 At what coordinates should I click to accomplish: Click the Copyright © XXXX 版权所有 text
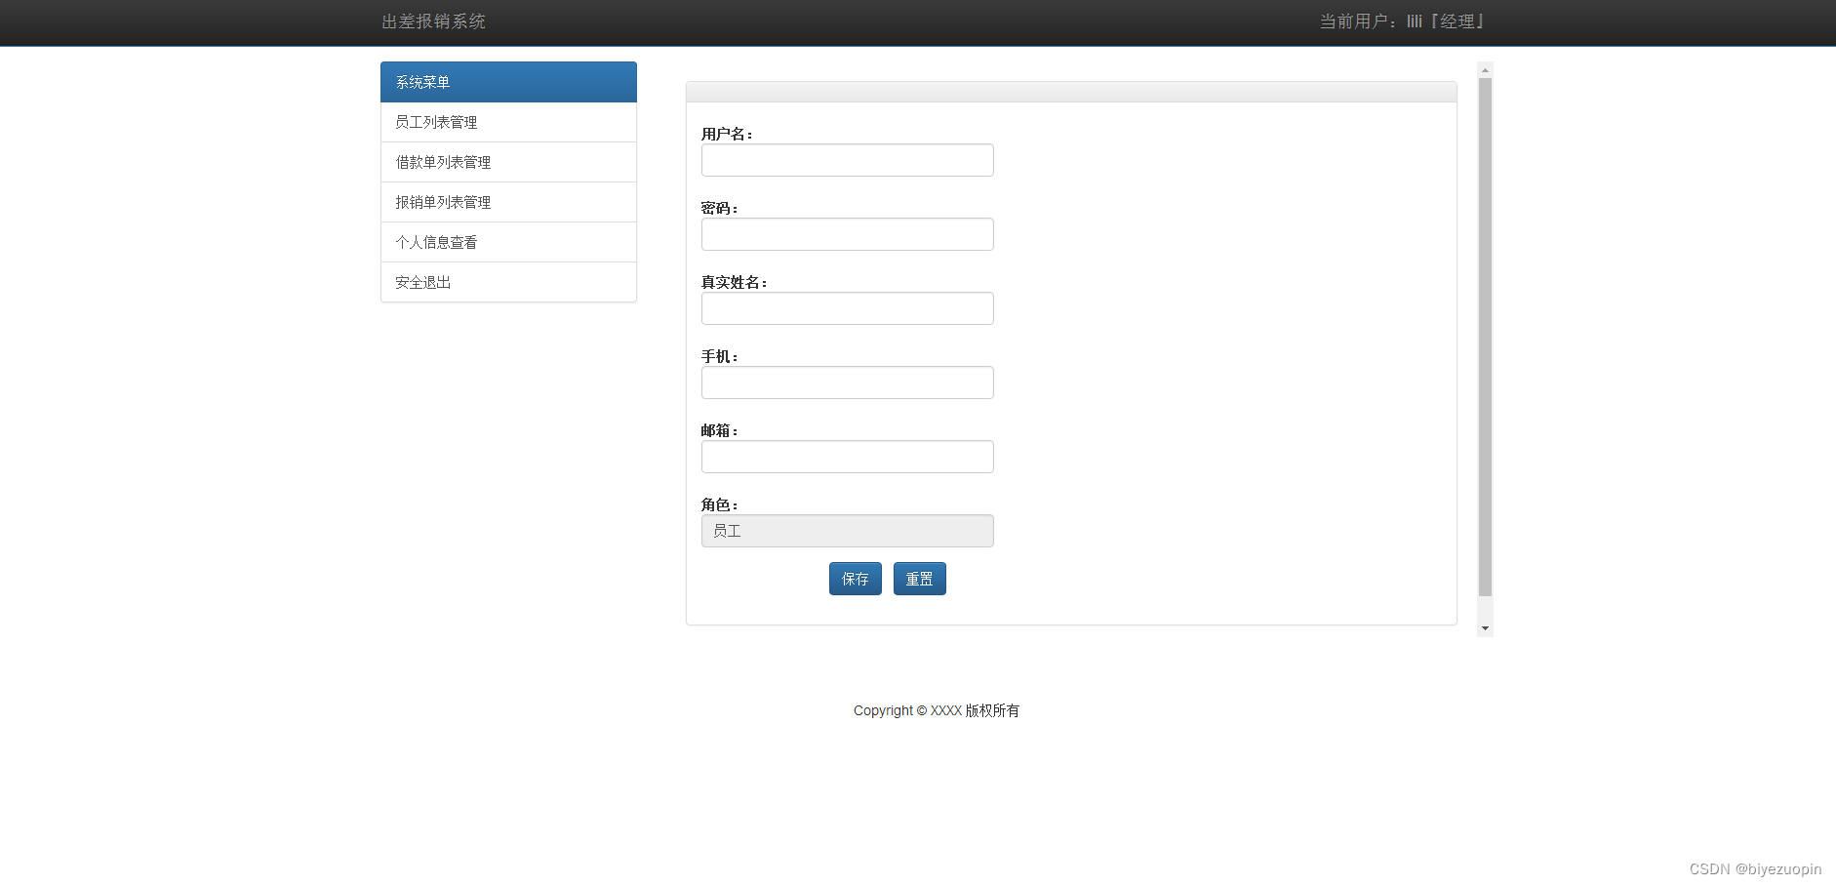(x=937, y=710)
